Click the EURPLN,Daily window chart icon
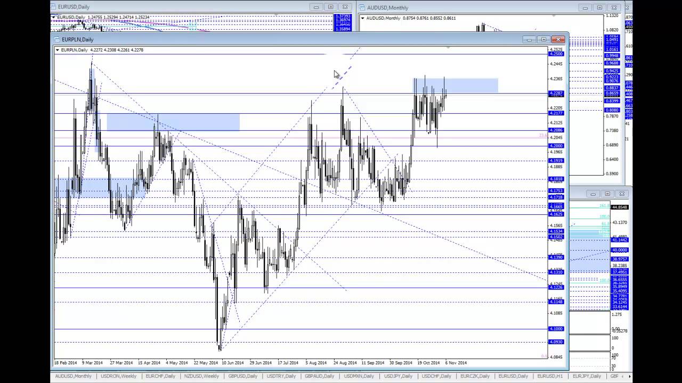Viewport: 682px width, 383px height. [x=56, y=39]
